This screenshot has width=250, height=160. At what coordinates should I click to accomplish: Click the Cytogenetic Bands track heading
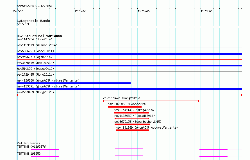tap(33, 21)
